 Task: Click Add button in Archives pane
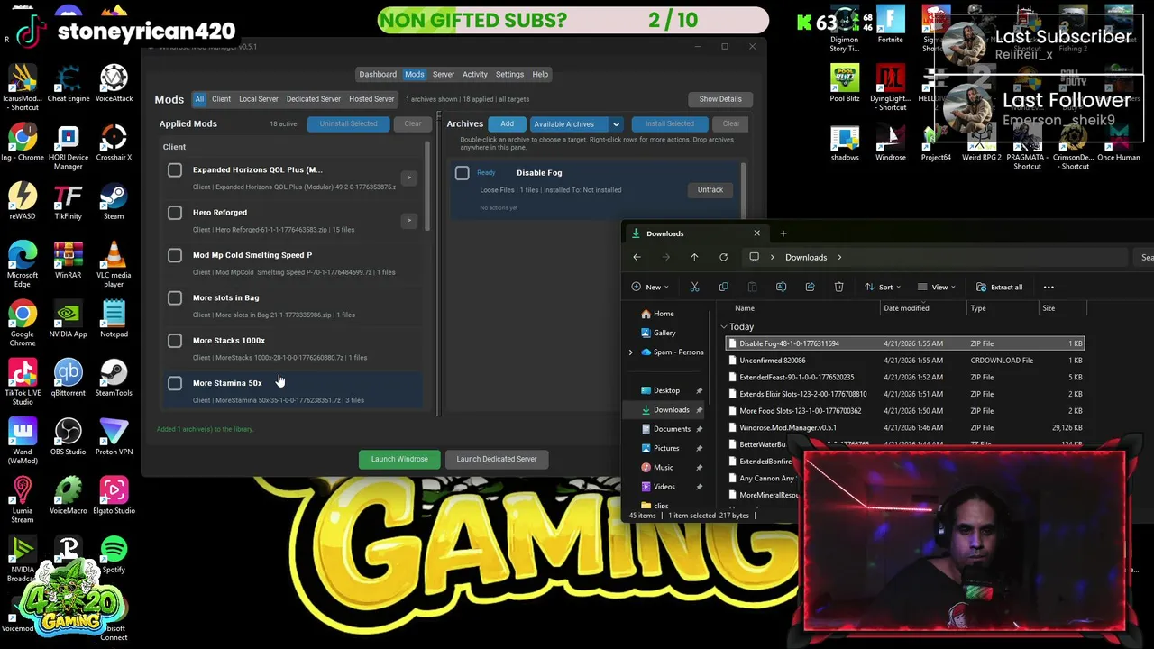click(507, 124)
